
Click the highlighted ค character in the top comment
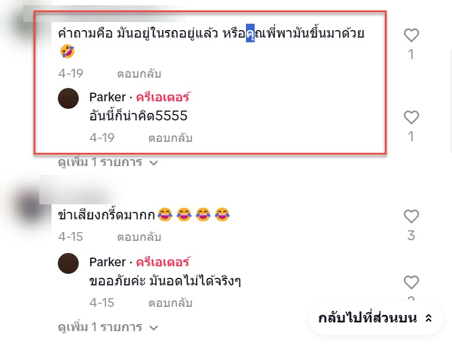click(250, 34)
